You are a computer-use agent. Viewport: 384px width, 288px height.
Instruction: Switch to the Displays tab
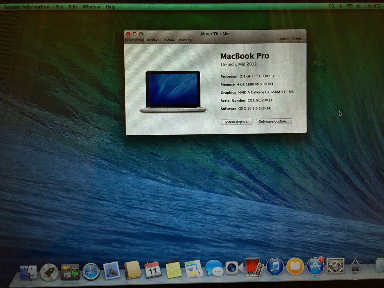click(x=152, y=40)
